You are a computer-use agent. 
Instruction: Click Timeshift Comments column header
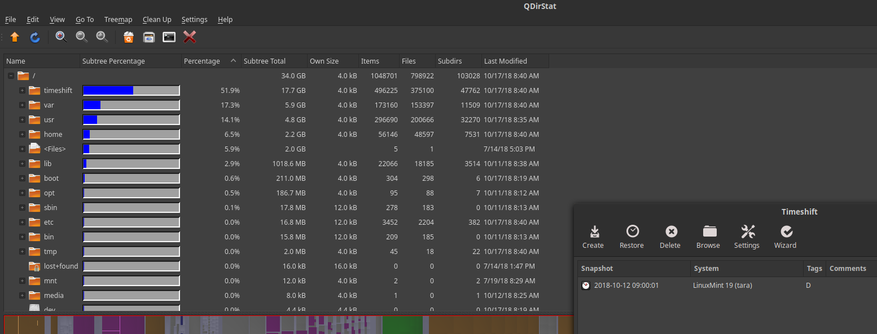click(851, 269)
